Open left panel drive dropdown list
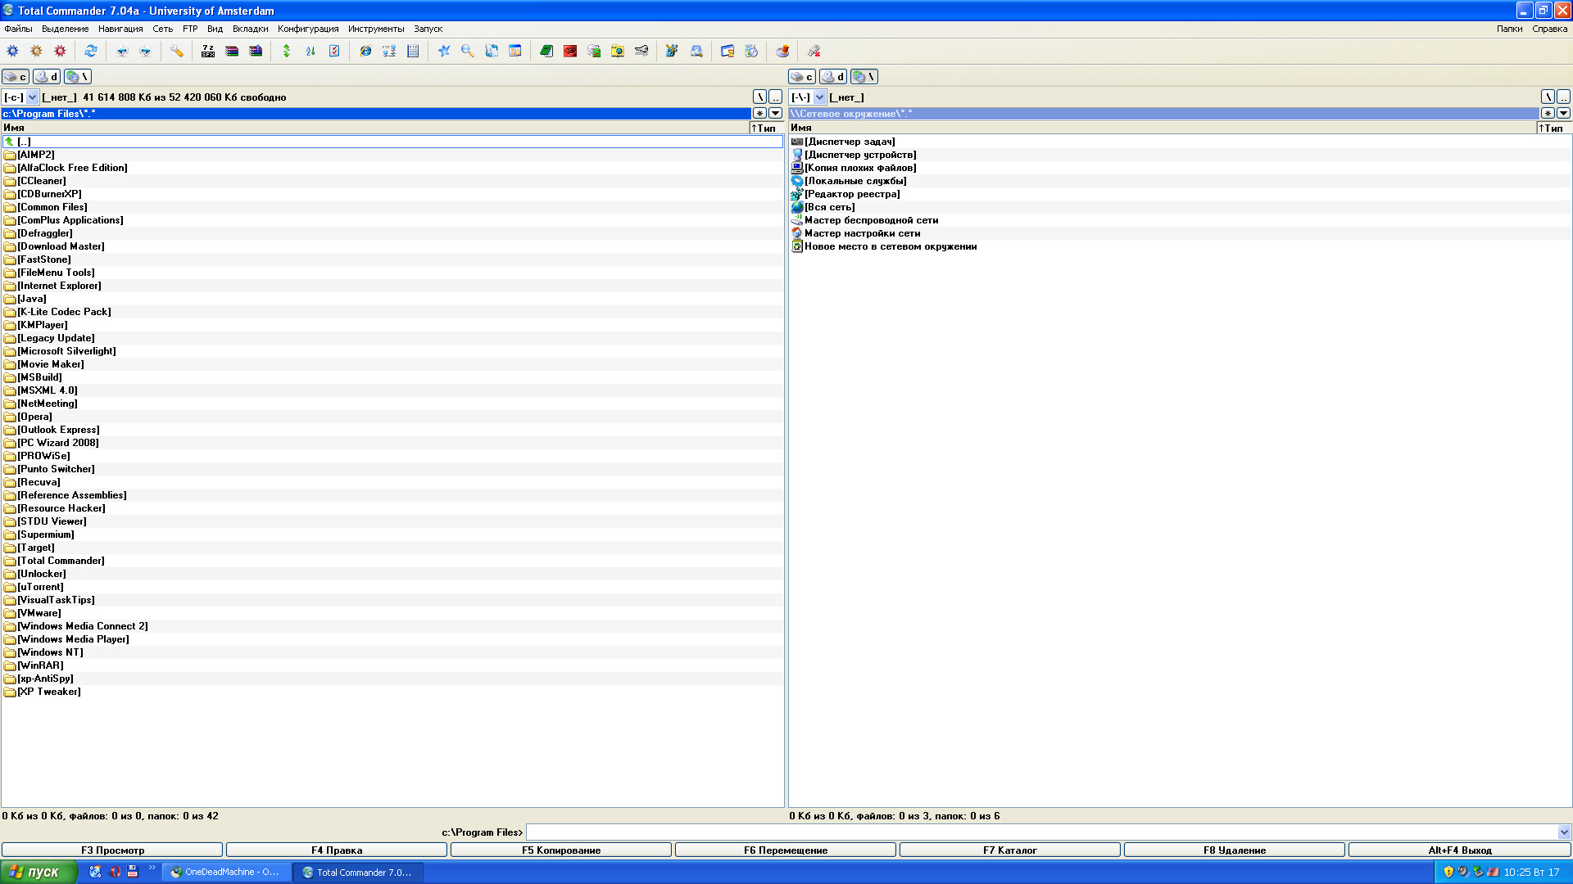Screen dimensions: 1573x884 click(33, 97)
